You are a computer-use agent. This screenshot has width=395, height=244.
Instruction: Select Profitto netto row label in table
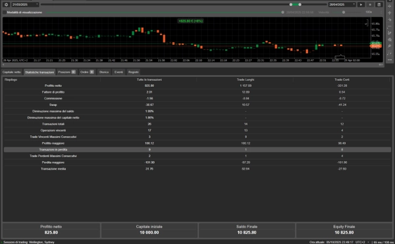pyautogui.click(x=53, y=85)
